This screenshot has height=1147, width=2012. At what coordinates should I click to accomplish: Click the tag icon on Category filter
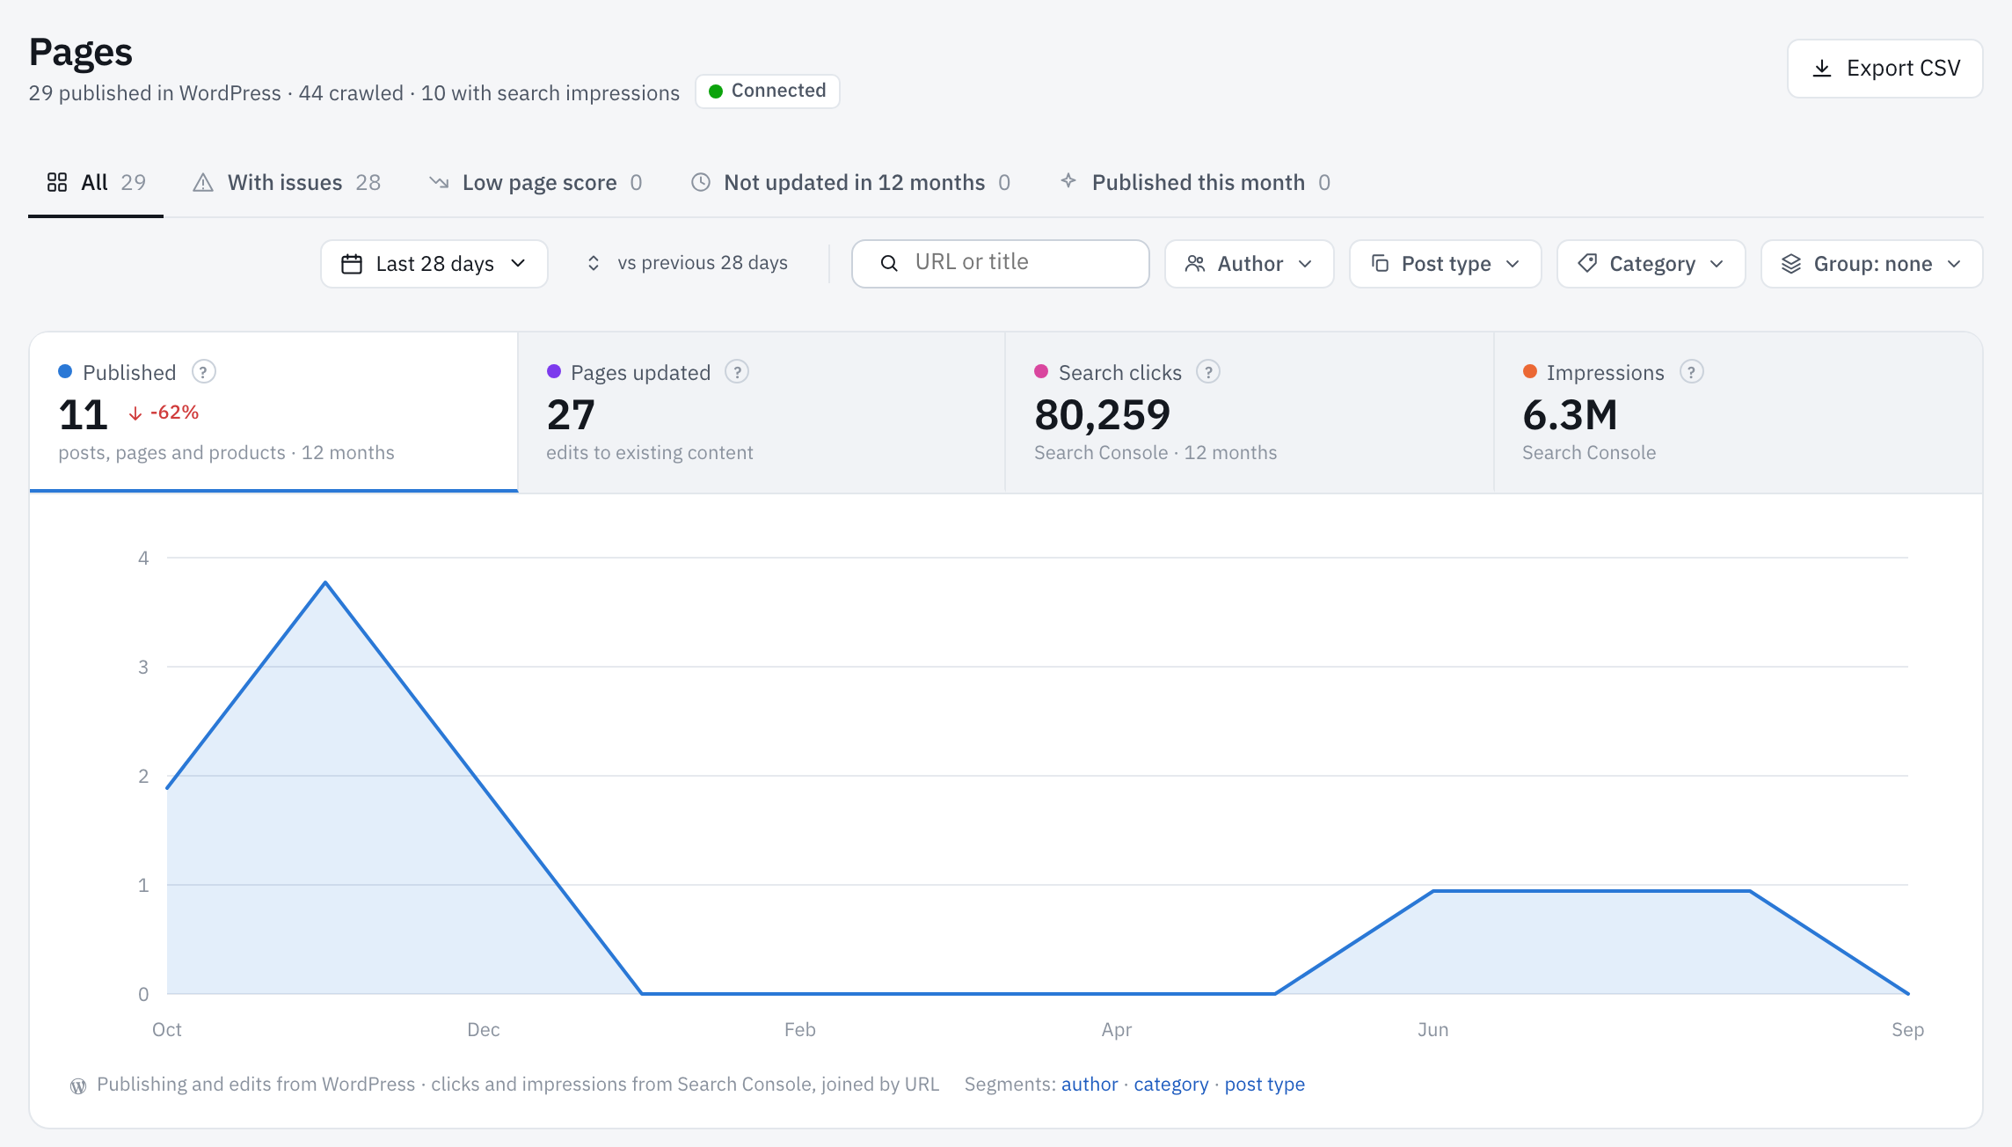coord(1587,263)
